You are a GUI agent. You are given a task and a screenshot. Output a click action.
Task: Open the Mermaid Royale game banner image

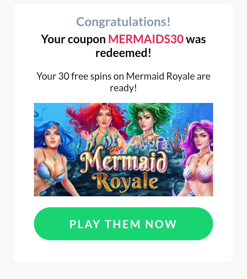point(123,150)
